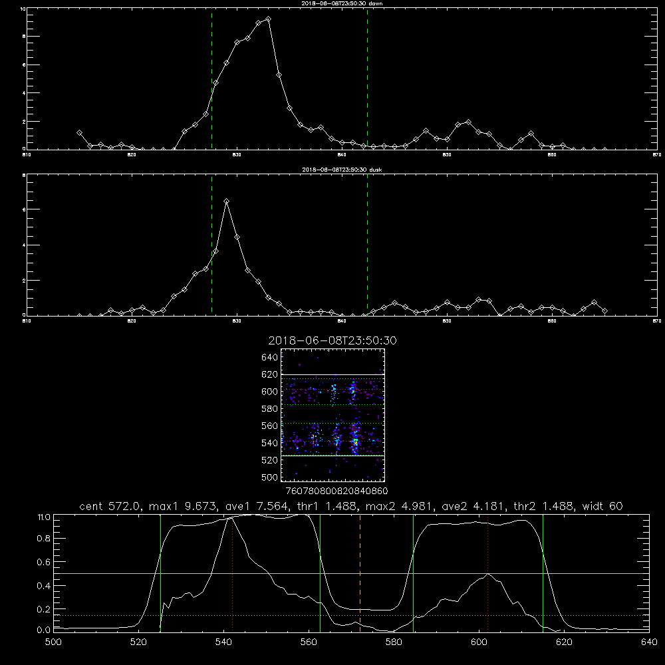
Task: Click the highest diamond point in dawn plot
Action: (268, 19)
